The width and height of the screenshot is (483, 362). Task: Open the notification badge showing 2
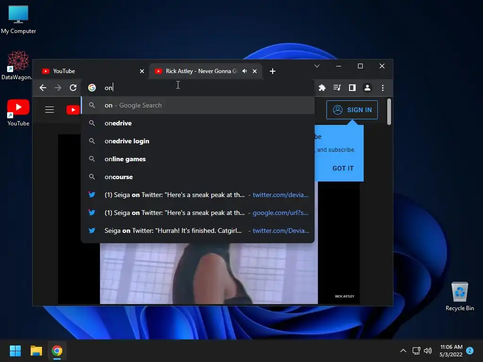pos(470,351)
